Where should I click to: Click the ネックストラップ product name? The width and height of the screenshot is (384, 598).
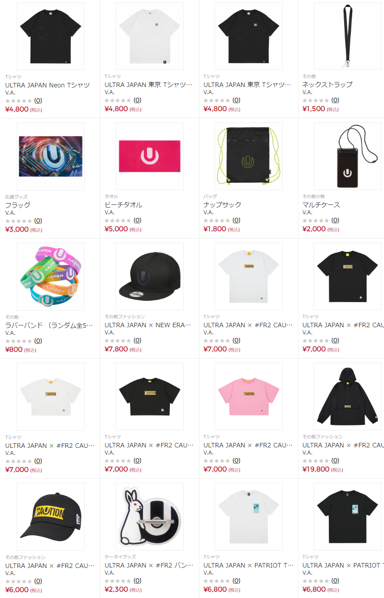(328, 85)
